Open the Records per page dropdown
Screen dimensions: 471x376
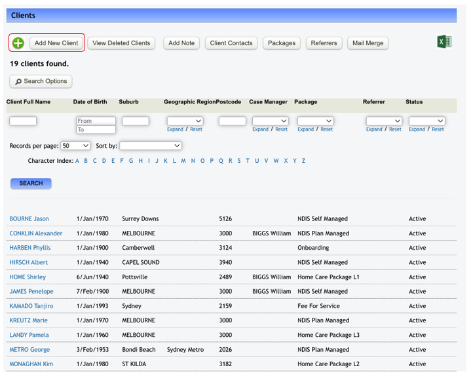click(76, 146)
